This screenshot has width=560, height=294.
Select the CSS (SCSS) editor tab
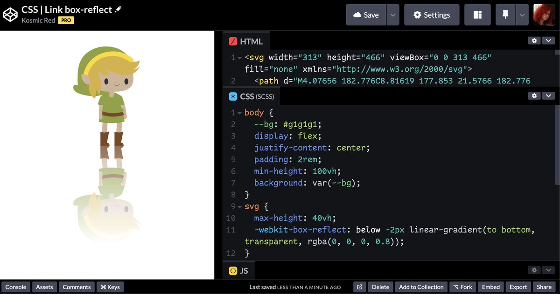tap(251, 96)
